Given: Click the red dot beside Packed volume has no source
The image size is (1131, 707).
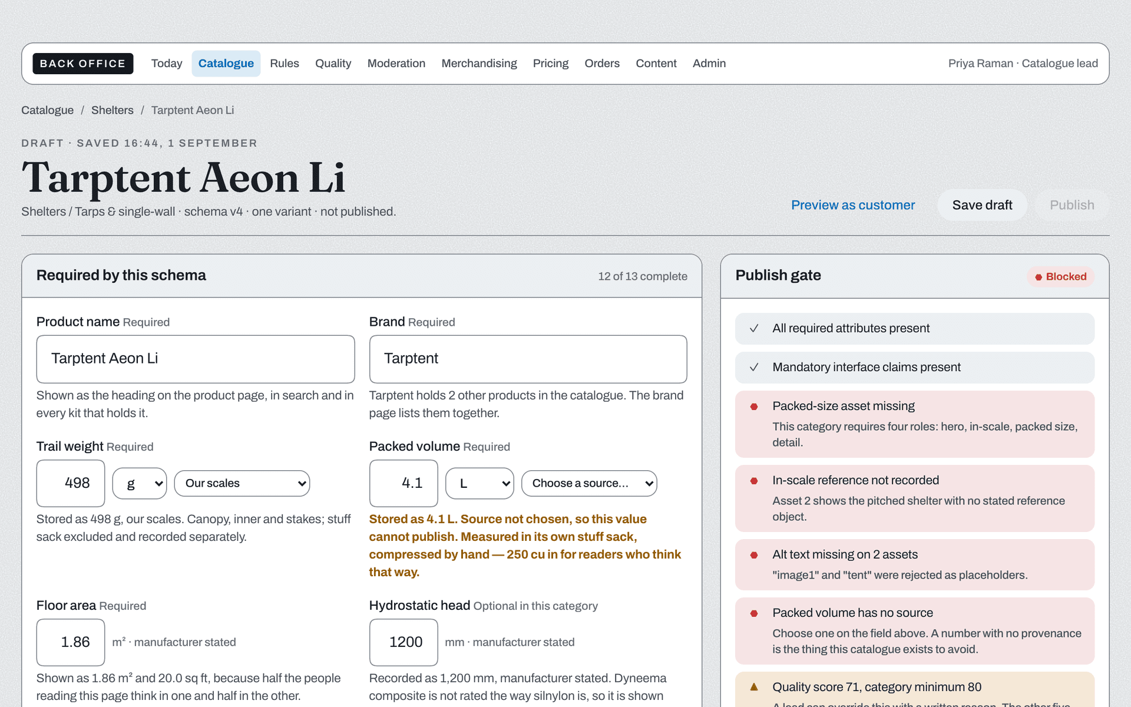Looking at the screenshot, I should pyautogui.click(x=753, y=613).
